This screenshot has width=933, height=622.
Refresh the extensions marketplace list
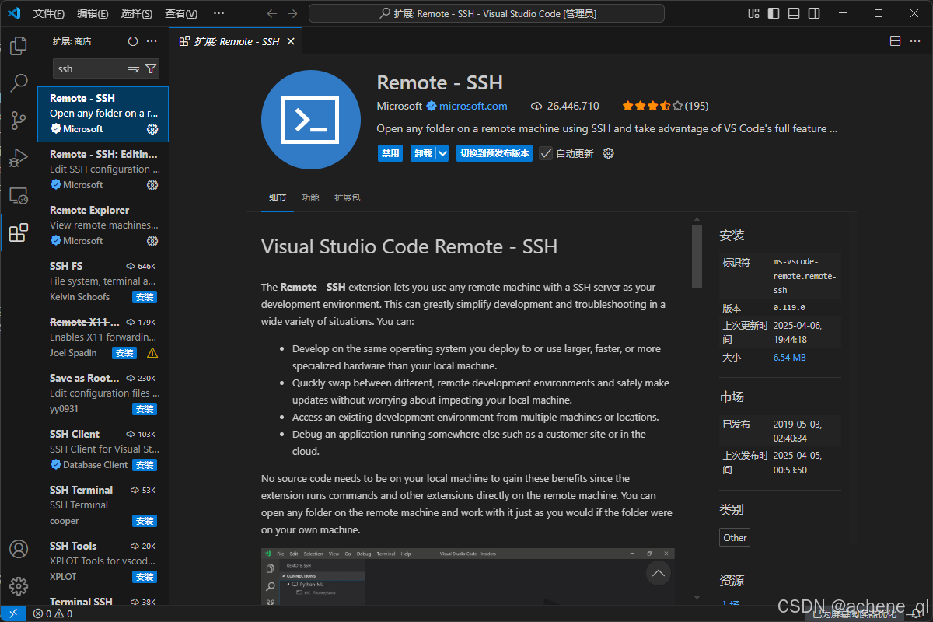click(133, 41)
